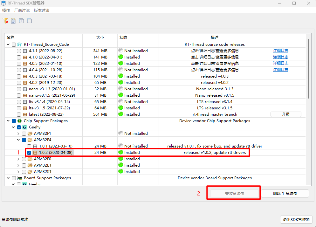Expand the APM32S1 node
The width and height of the screenshot is (316, 227).
tap(18, 172)
